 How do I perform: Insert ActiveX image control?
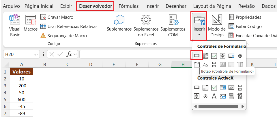click(222, 96)
